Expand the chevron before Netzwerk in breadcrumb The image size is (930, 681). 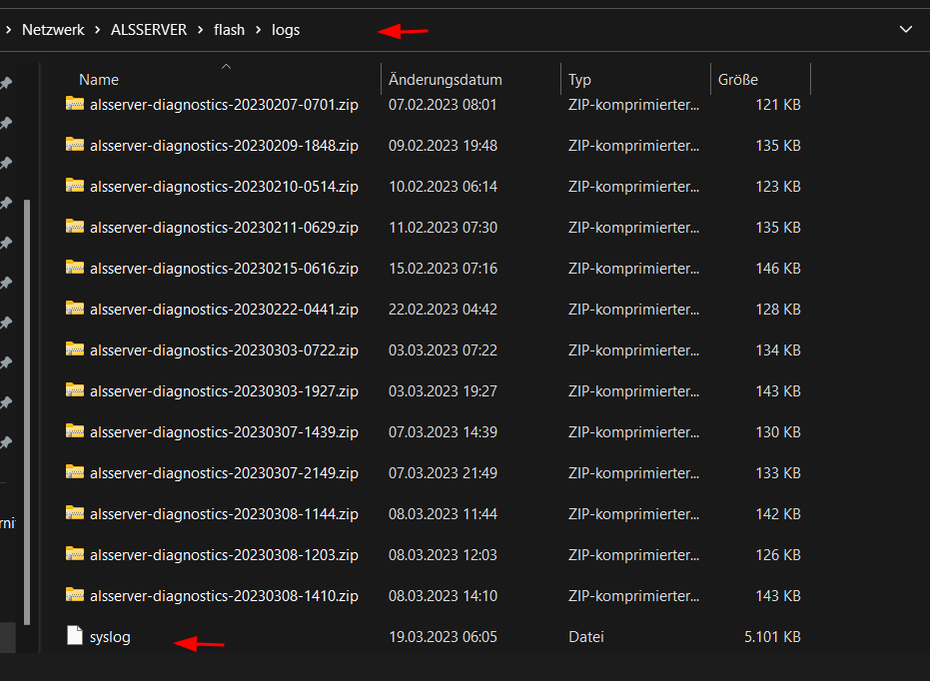(x=8, y=30)
